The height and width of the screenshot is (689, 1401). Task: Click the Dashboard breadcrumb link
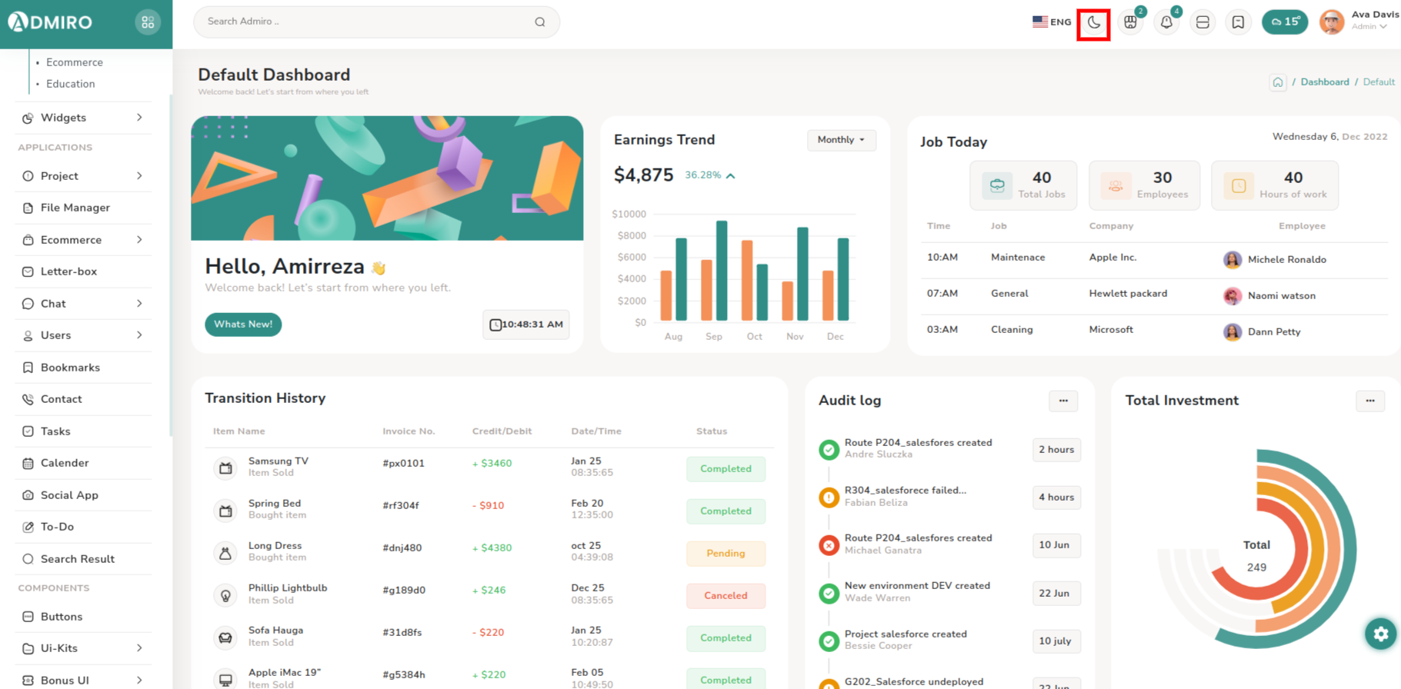point(1324,82)
